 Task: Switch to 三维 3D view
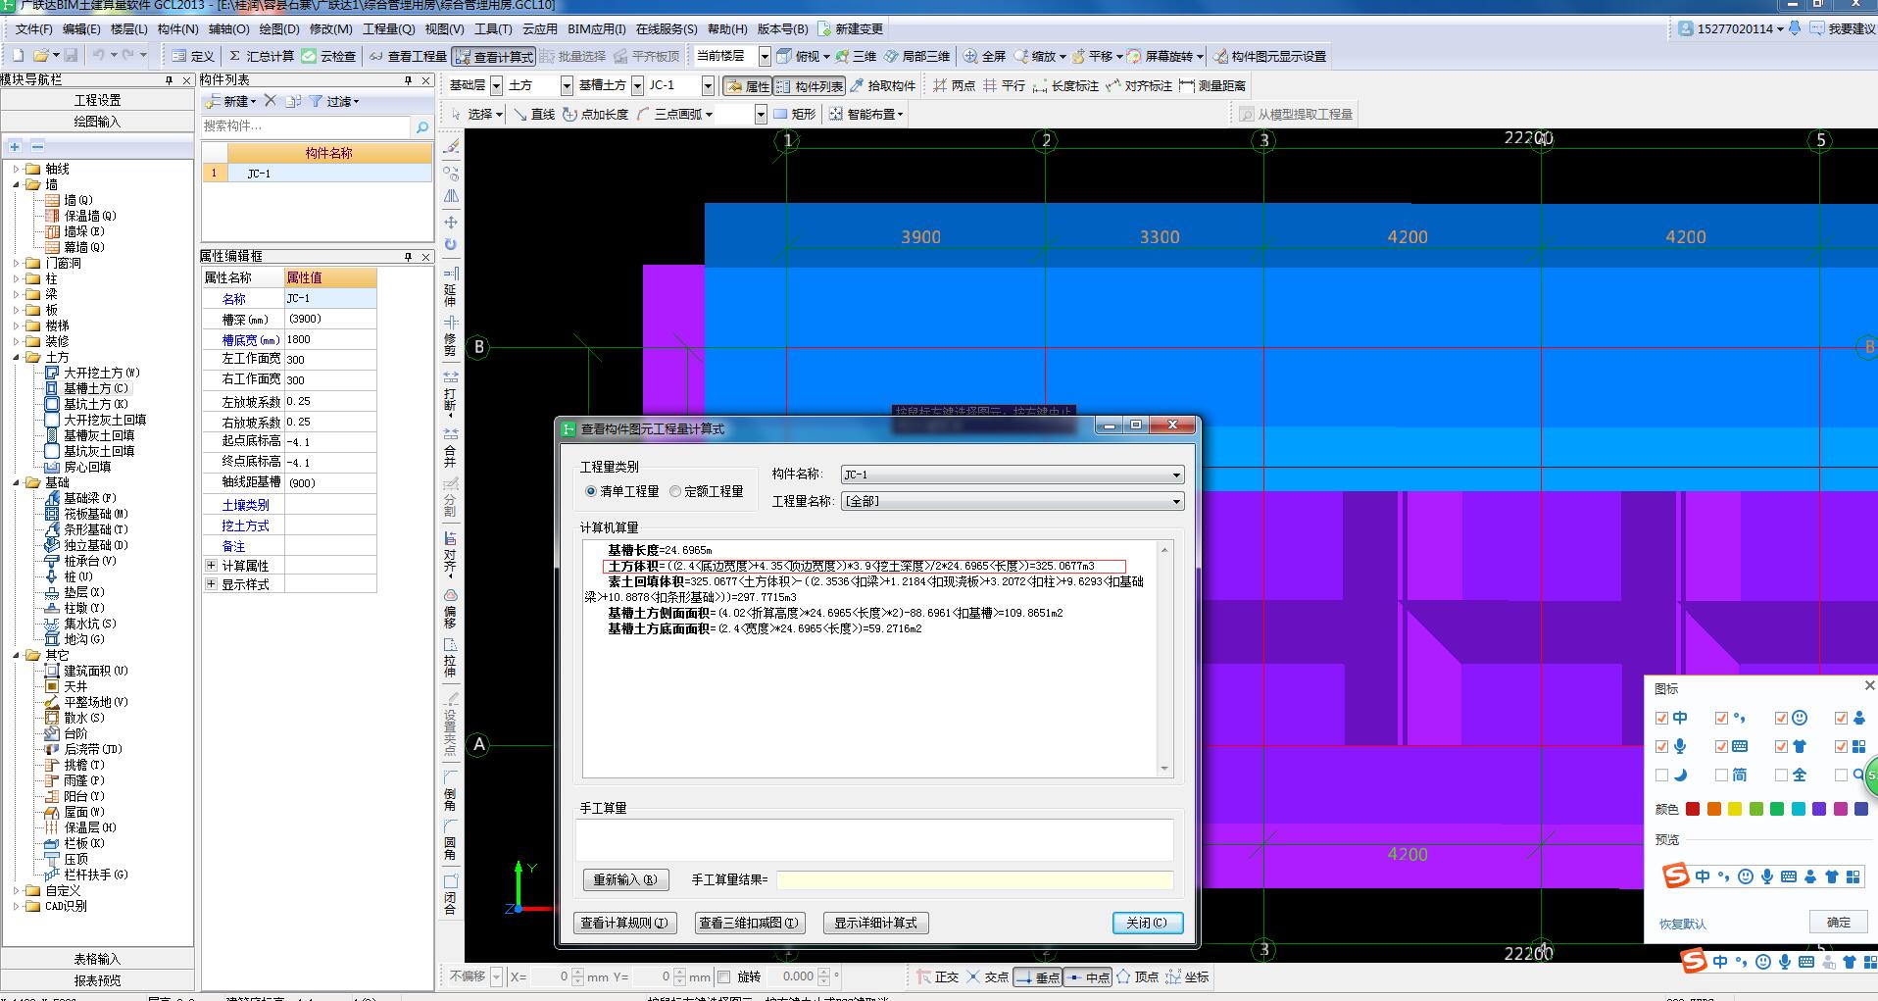pos(856,56)
